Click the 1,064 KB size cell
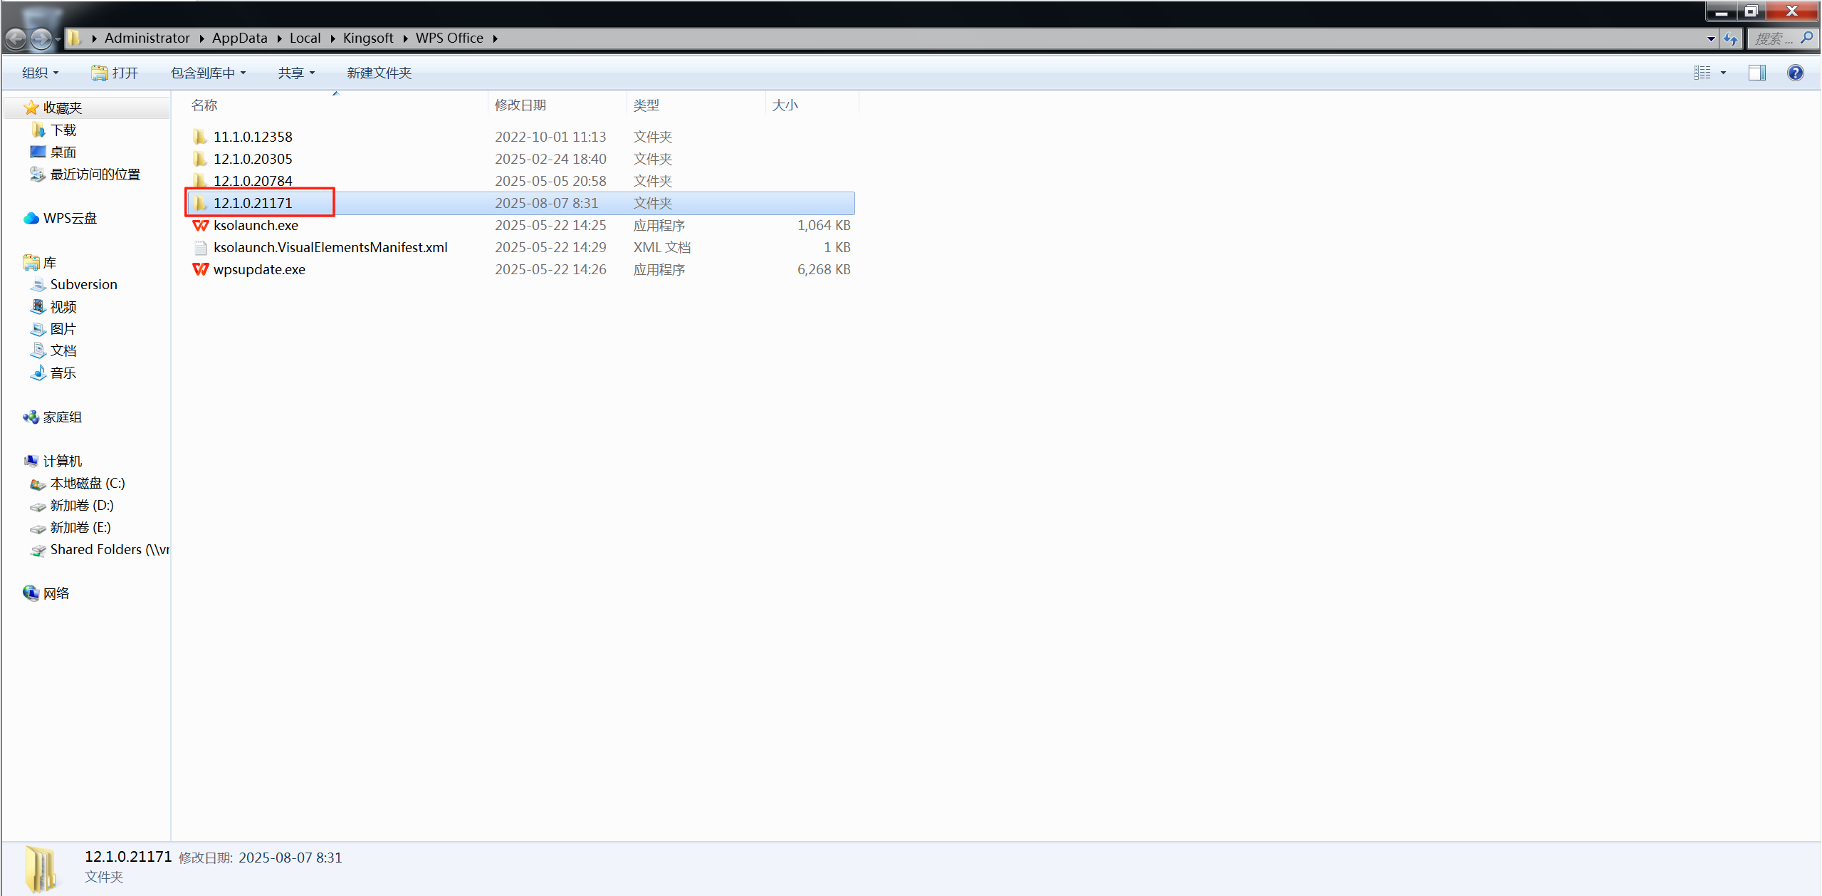 click(824, 225)
